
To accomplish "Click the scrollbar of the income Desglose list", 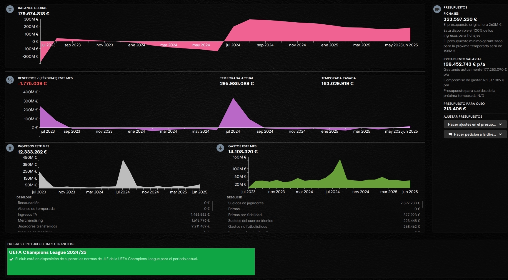I will [x=212, y=205].
